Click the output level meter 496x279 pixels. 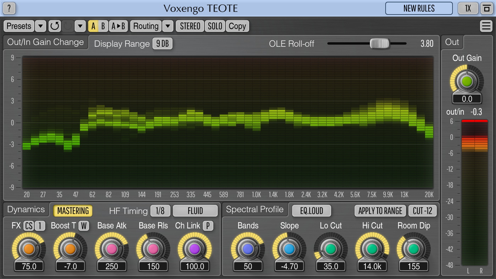pos(474,193)
